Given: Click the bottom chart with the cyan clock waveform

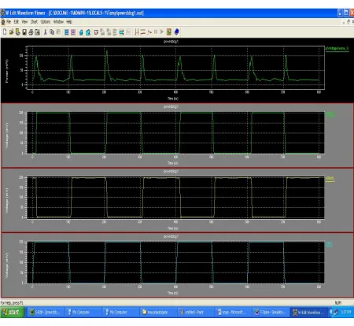Looking at the screenshot, I should pyautogui.click(x=175, y=262).
